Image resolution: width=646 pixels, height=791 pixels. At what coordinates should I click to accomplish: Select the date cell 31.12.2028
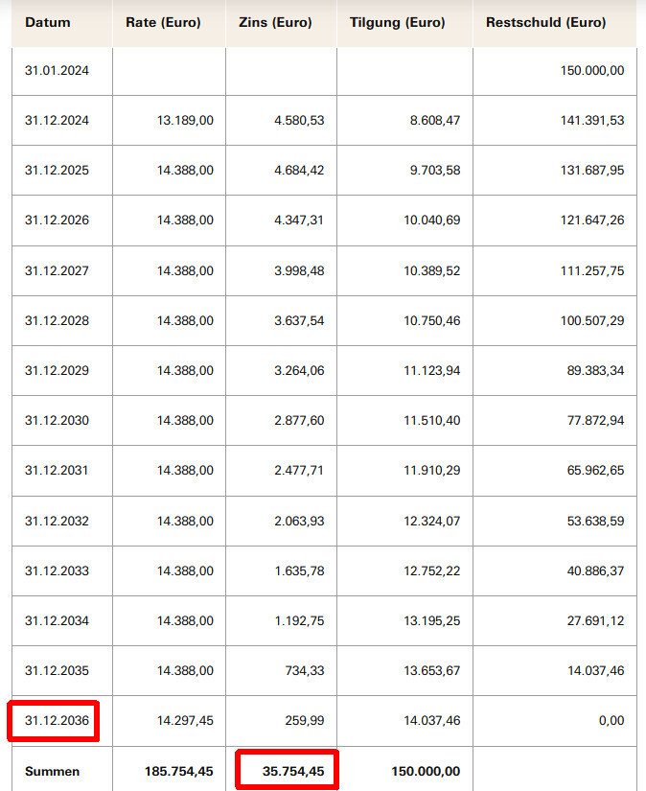(57, 321)
